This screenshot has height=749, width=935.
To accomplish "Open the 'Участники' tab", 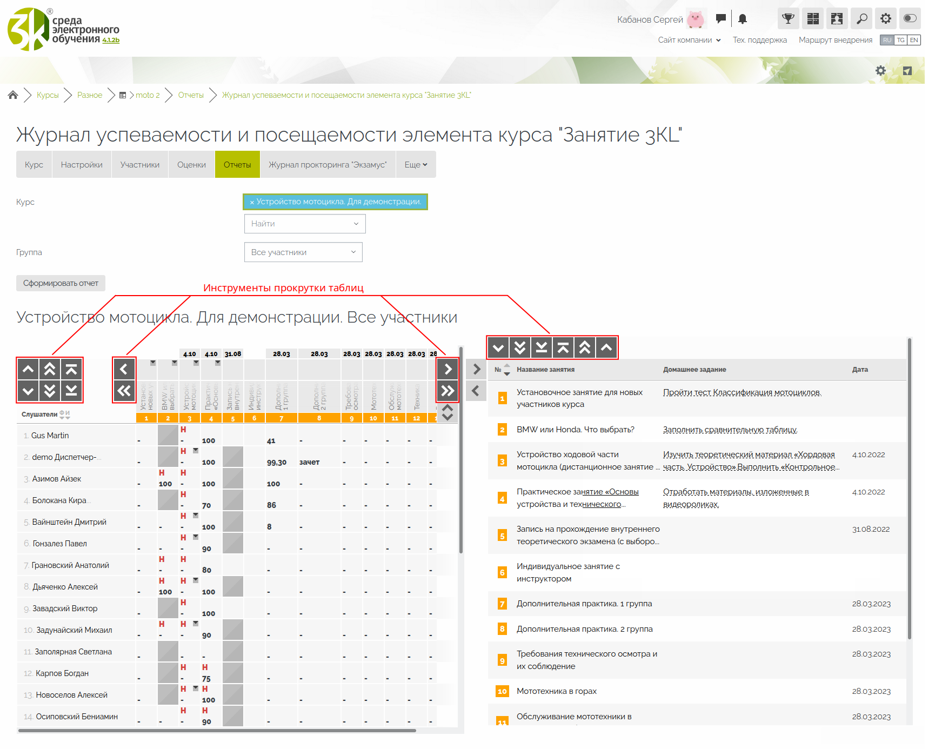I will pyautogui.click(x=139, y=165).
